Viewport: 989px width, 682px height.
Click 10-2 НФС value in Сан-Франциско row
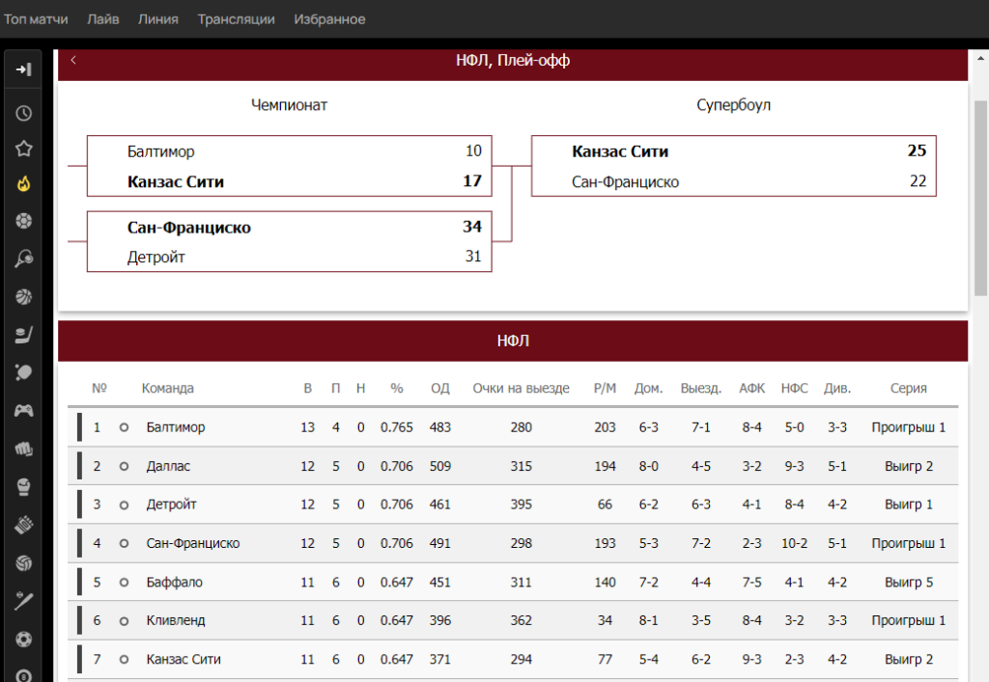pyautogui.click(x=794, y=543)
